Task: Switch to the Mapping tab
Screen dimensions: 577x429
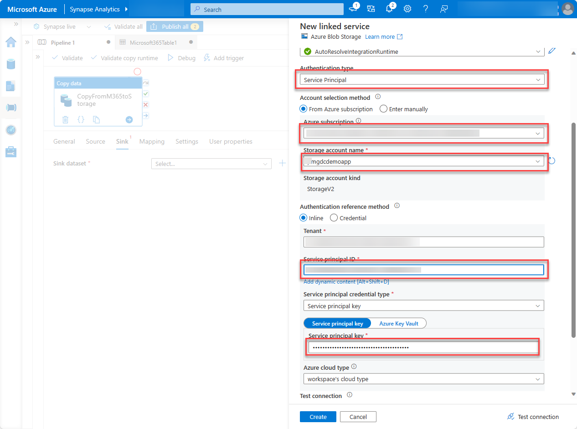Action: click(x=152, y=141)
